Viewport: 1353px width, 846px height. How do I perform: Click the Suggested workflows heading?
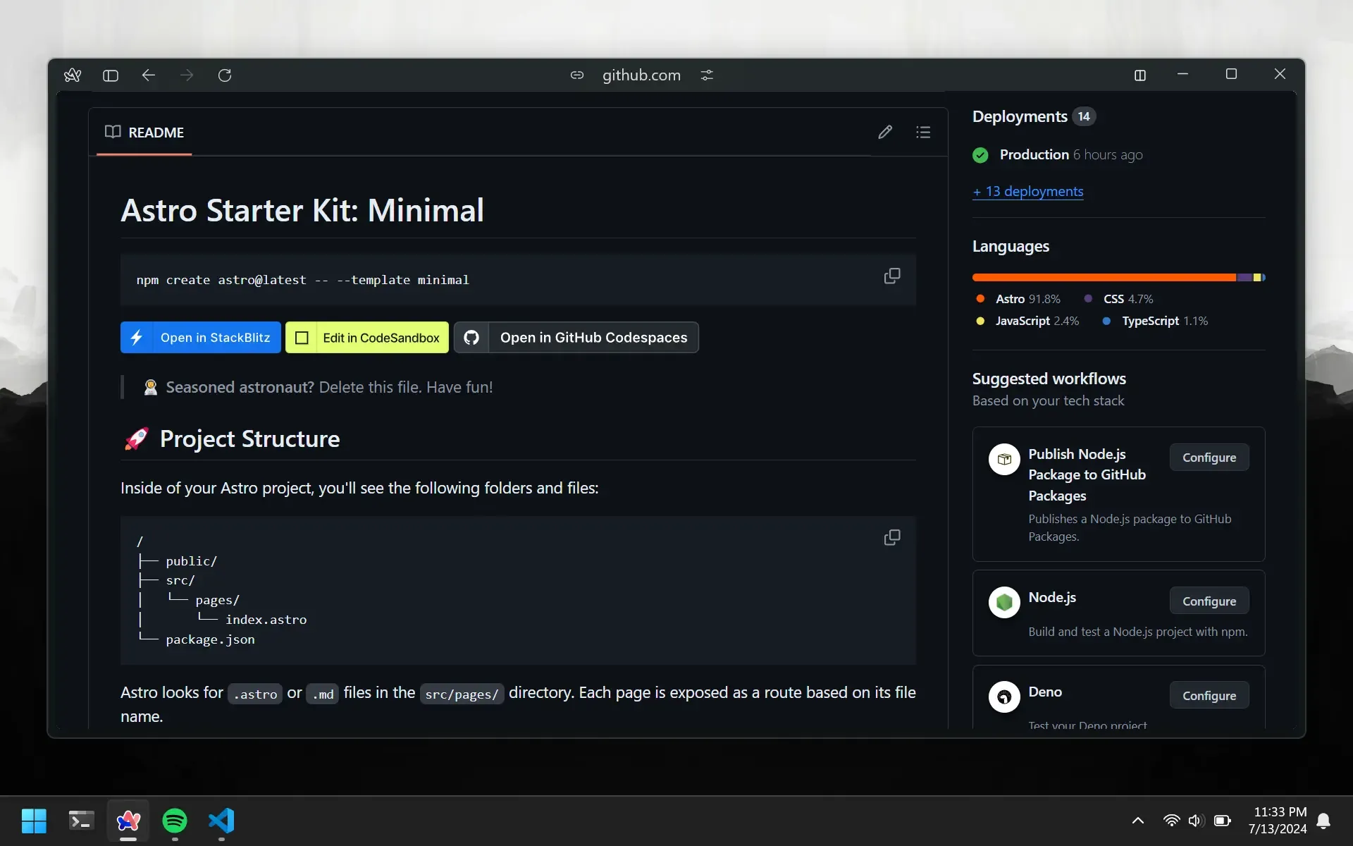click(x=1049, y=379)
